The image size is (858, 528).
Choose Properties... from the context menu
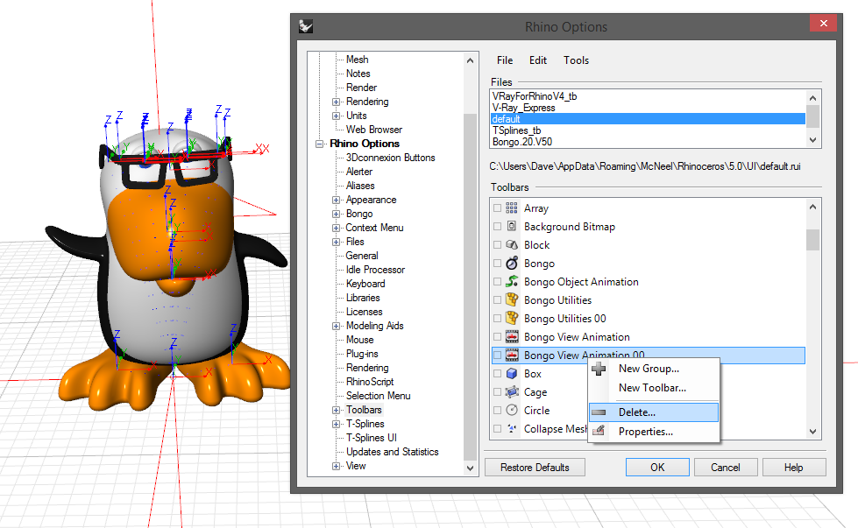654,432
